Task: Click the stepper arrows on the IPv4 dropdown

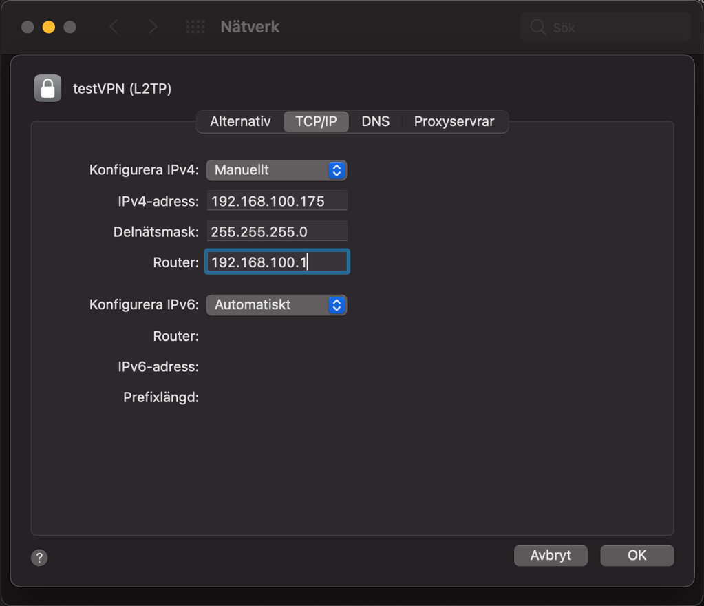Action: [337, 170]
